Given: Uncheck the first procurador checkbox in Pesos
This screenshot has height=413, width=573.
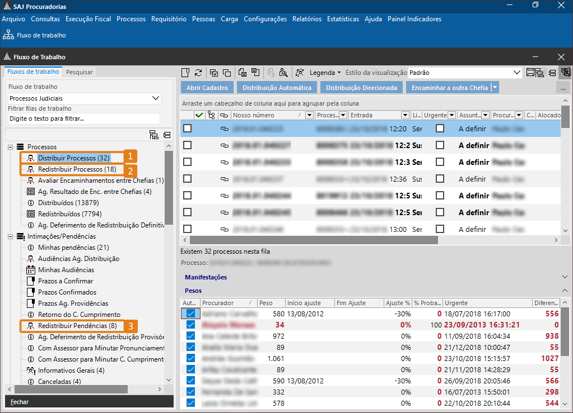Looking at the screenshot, I should tap(190, 314).
